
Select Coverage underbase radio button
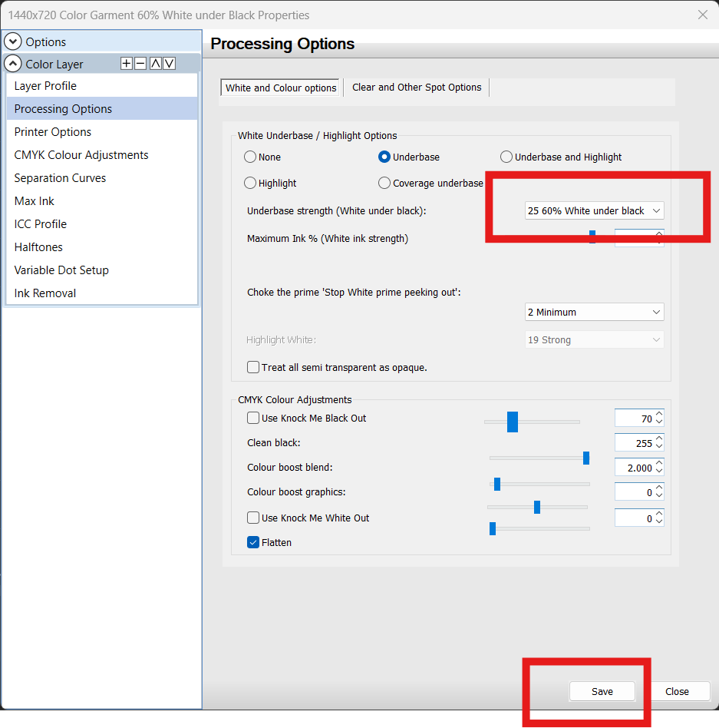pyautogui.click(x=384, y=183)
